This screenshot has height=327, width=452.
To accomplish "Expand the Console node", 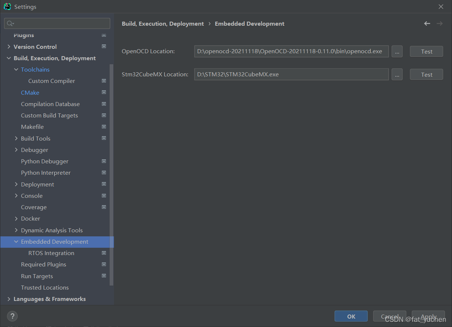I will point(16,196).
